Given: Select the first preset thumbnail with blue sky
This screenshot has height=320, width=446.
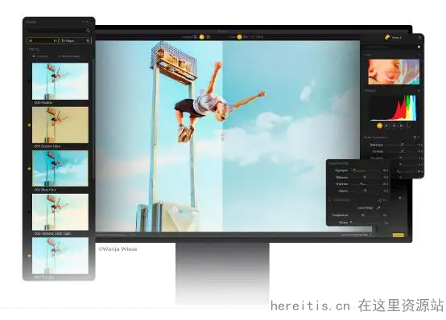Looking at the screenshot, I should 60,81.
